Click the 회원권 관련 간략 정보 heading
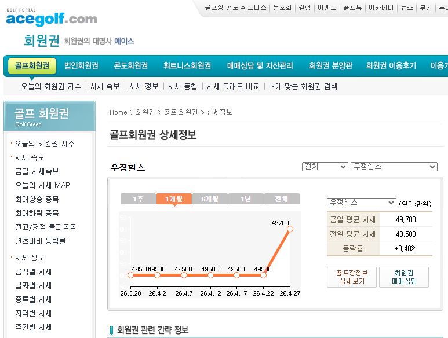Screen dimensions: 448x338 click(x=153, y=330)
